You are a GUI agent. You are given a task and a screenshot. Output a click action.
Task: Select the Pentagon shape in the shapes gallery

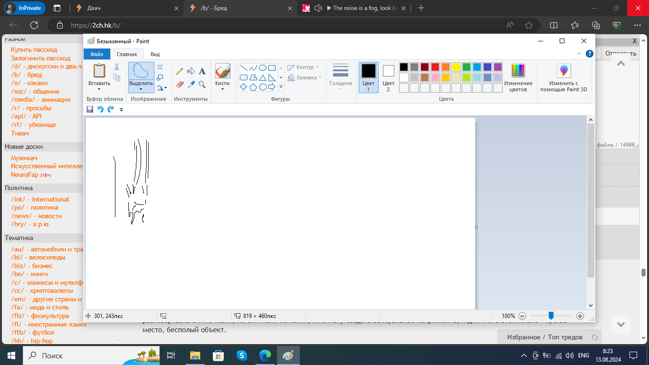253,86
